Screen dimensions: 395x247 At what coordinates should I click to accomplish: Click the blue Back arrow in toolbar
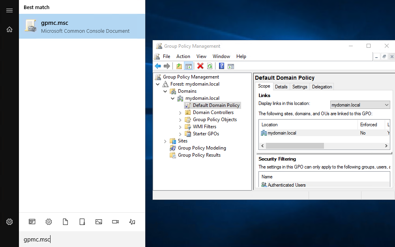[x=158, y=66]
